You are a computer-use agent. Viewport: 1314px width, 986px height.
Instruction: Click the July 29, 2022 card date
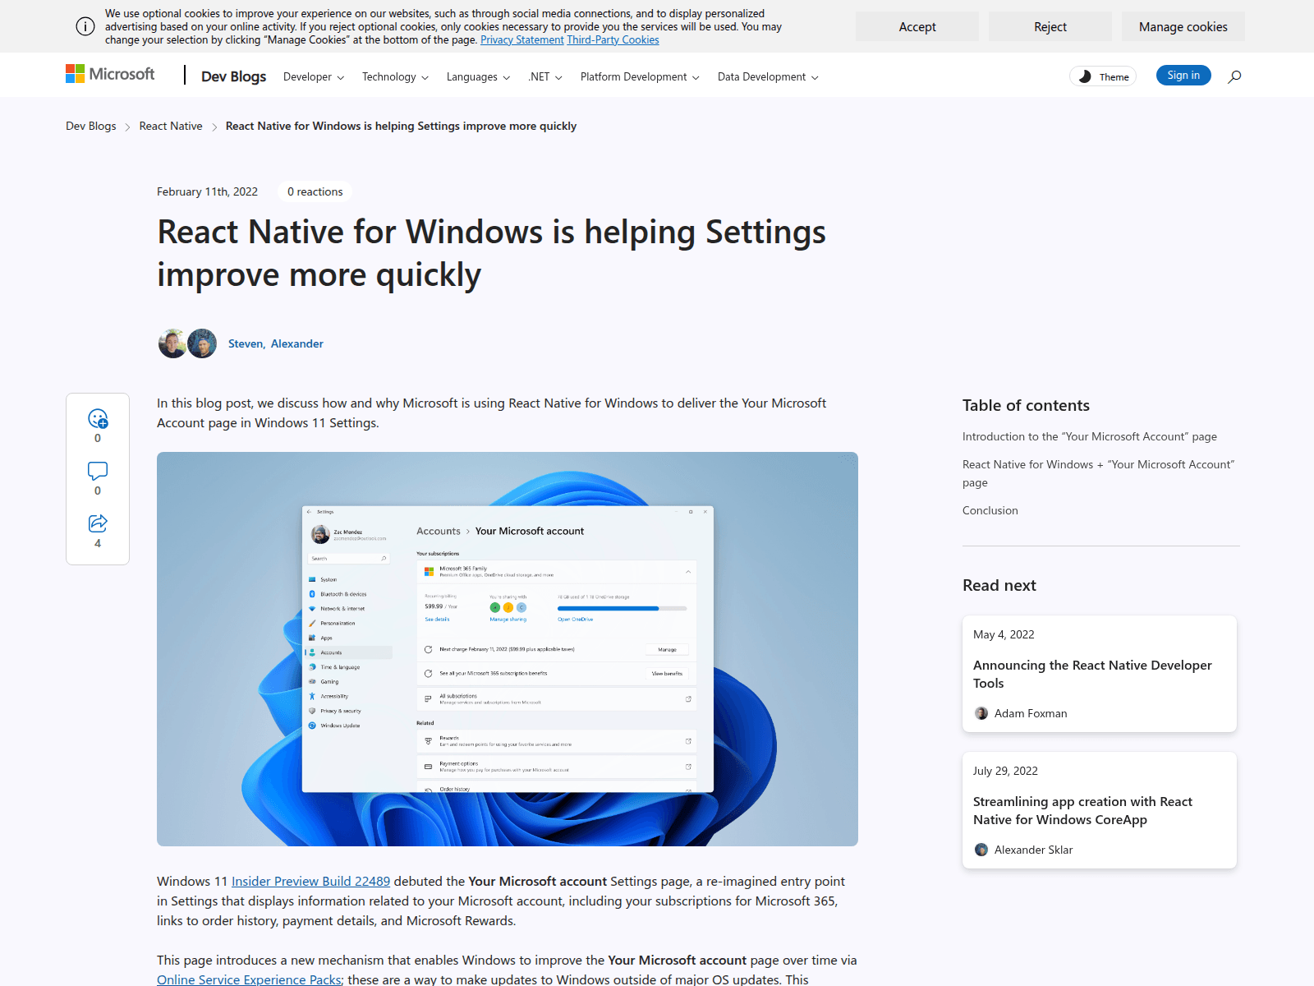point(1005,771)
